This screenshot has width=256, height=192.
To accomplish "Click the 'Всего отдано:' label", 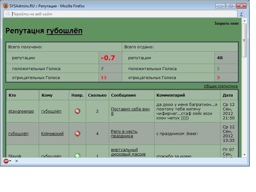I will [x=139, y=47].
